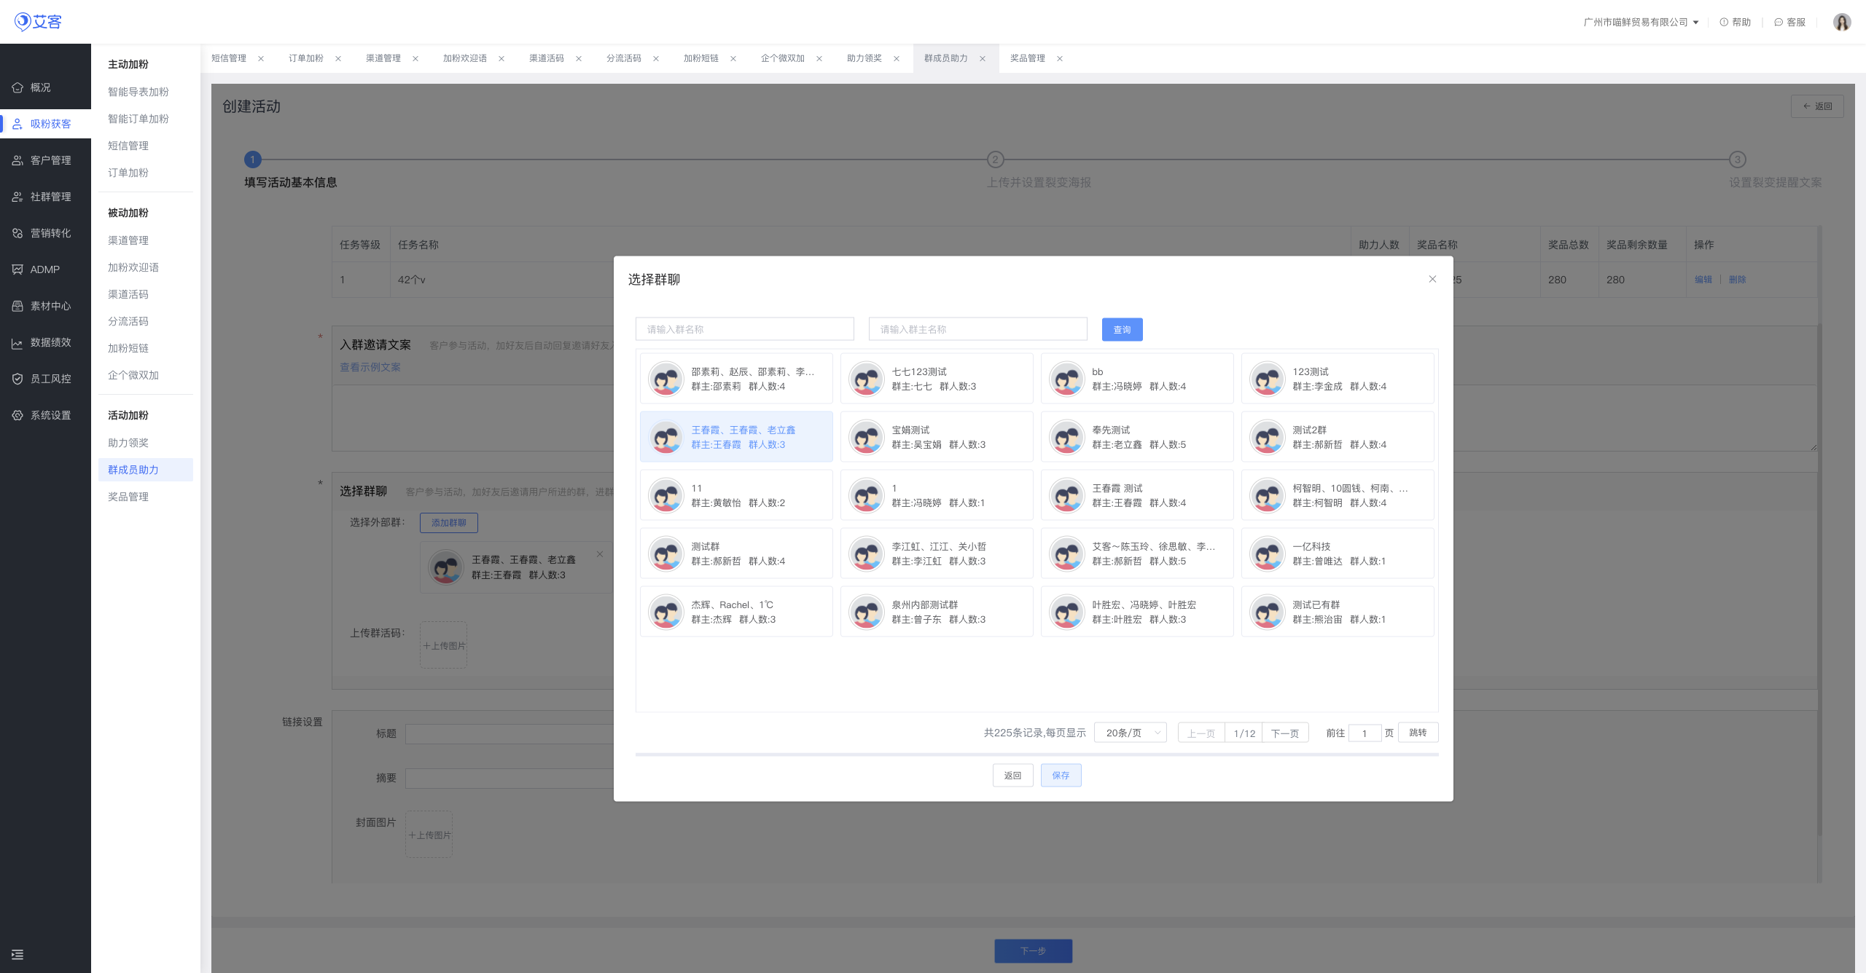The height and width of the screenshot is (973, 1866).
Task: Click the 保存 button in dialog
Action: point(1061,775)
